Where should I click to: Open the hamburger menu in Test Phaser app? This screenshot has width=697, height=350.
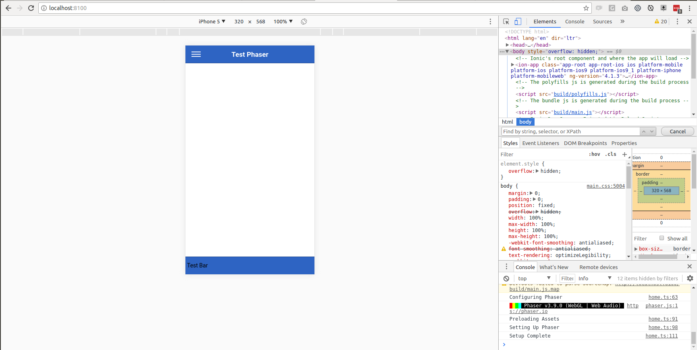pos(196,54)
